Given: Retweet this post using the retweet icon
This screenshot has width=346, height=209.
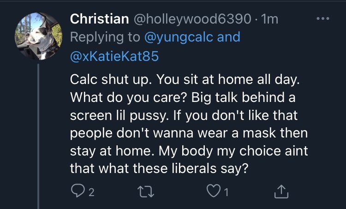Looking at the screenshot, I should (148, 191).
